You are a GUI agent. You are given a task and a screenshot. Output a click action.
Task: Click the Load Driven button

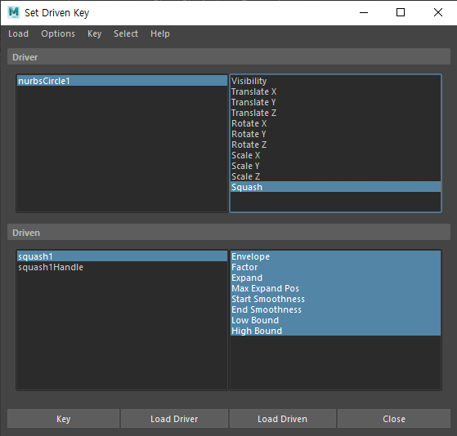(x=282, y=419)
